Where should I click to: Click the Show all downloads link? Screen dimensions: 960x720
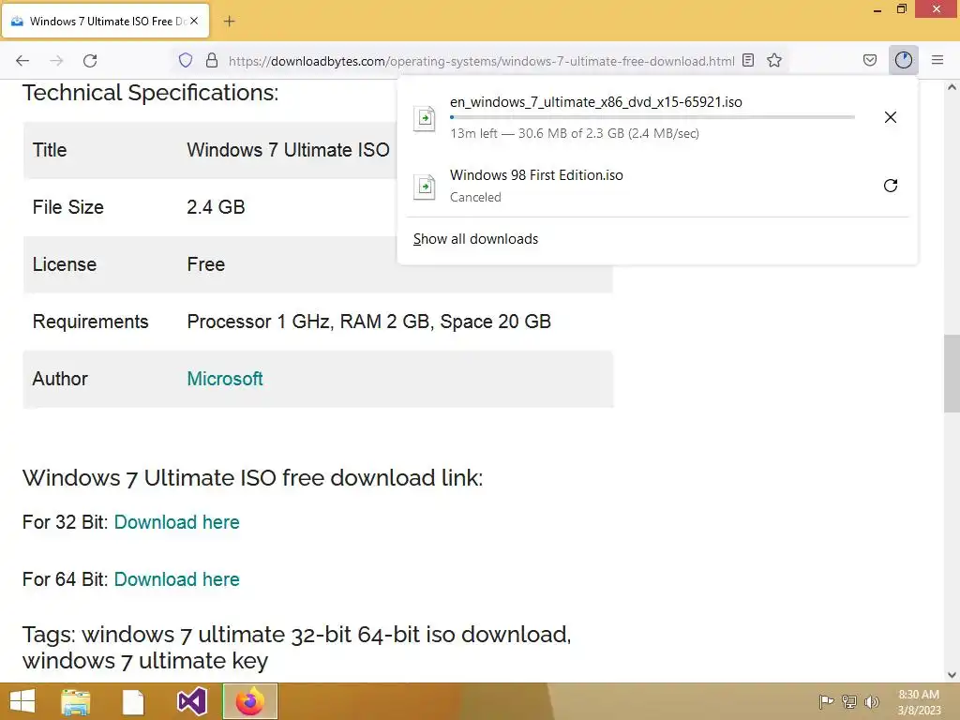[x=475, y=239]
